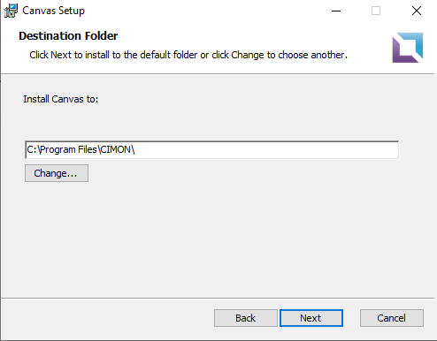
Task: Click the 'Click Next to install' instruction text
Action: [188, 55]
